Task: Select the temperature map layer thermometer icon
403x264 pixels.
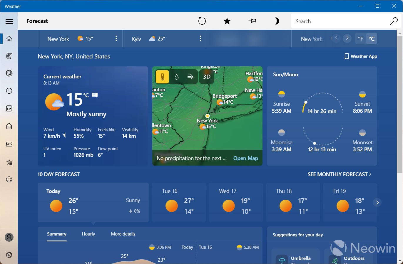Action: (162, 77)
